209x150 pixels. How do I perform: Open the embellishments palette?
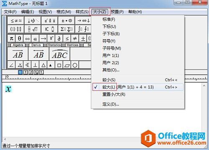(50, 20)
